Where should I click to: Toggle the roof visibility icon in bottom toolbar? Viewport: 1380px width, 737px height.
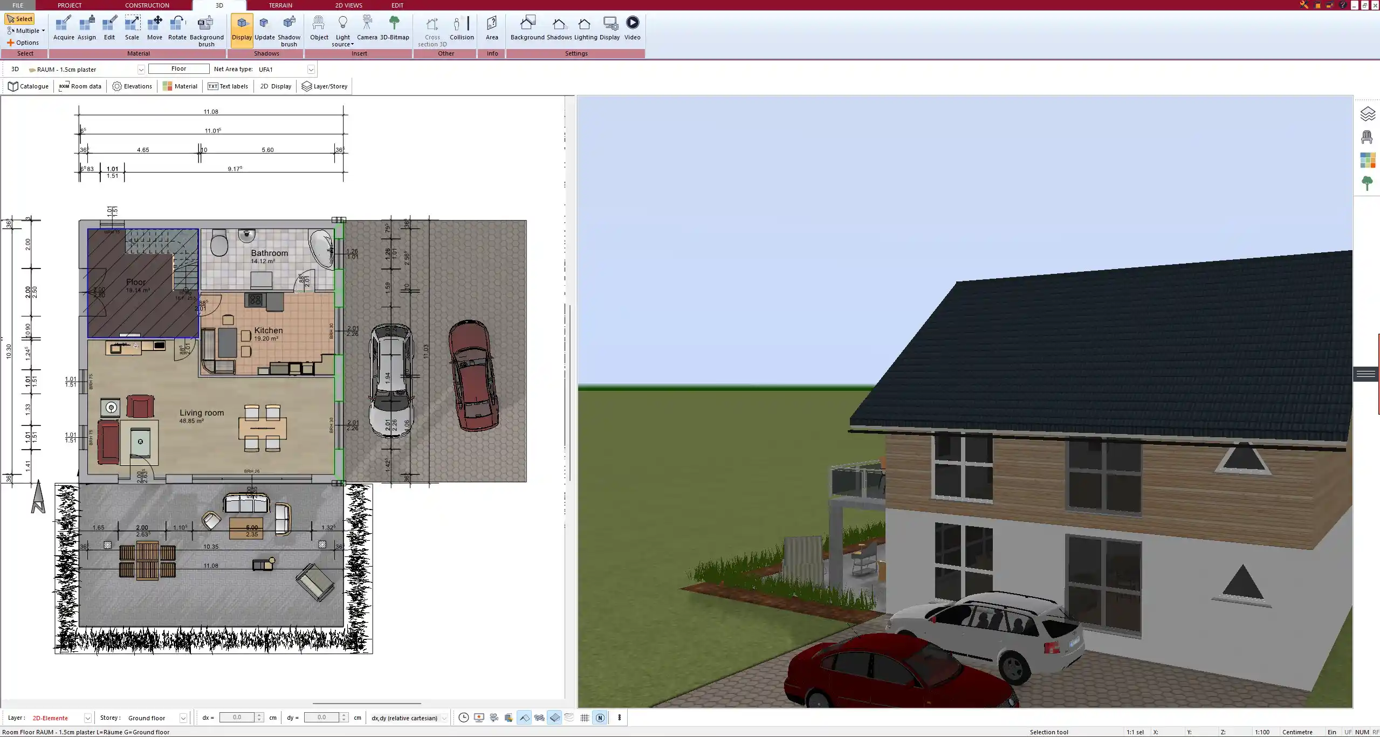coord(524,718)
